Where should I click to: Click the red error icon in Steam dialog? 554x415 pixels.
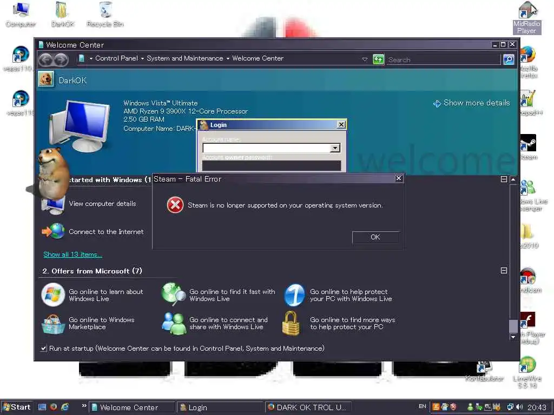(x=175, y=205)
